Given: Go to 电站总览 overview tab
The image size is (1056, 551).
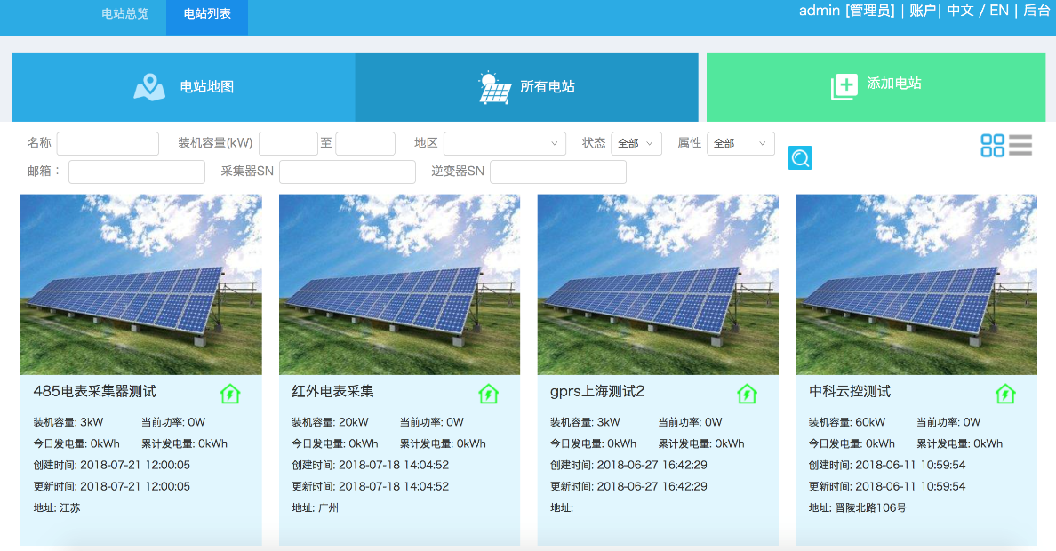Looking at the screenshot, I should (125, 14).
